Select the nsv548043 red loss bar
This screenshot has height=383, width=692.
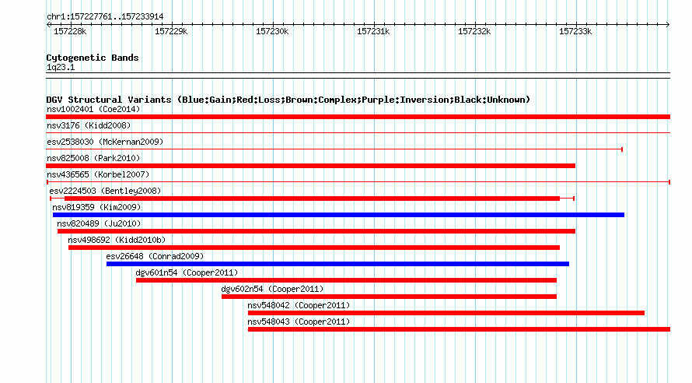(459, 329)
